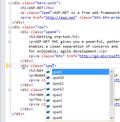The height and width of the screenshot is (122, 120).
Task: Click the 'enables a clean separation' line
Action: pos(73,46)
